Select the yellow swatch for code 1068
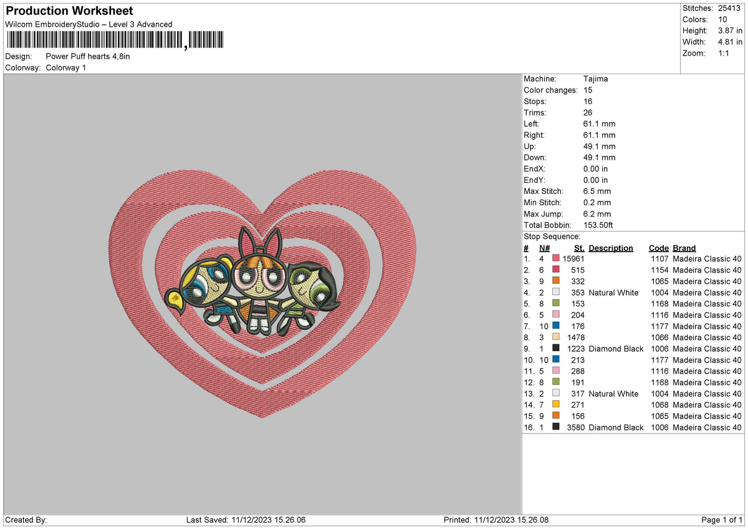 click(x=555, y=404)
